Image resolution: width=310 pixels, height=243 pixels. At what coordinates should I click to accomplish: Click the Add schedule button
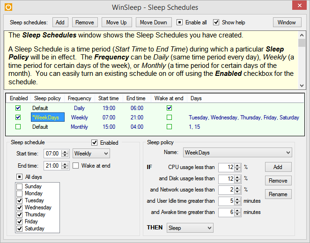(x=60, y=22)
